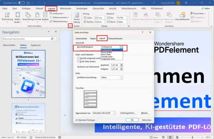This screenshot has width=214, height=139.
Task: Open the Spalten columns menu
Action: pyautogui.click(x=45, y=18)
